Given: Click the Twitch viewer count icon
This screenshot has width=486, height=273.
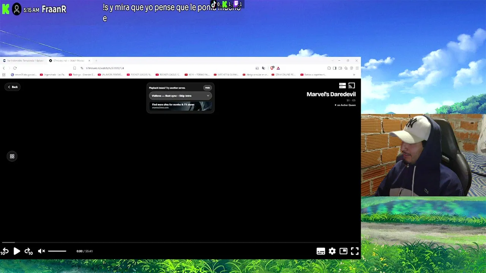Looking at the screenshot, I should point(236,4).
